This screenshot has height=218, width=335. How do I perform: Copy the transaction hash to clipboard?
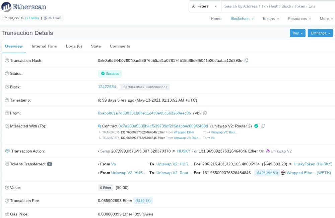point(247,61)
